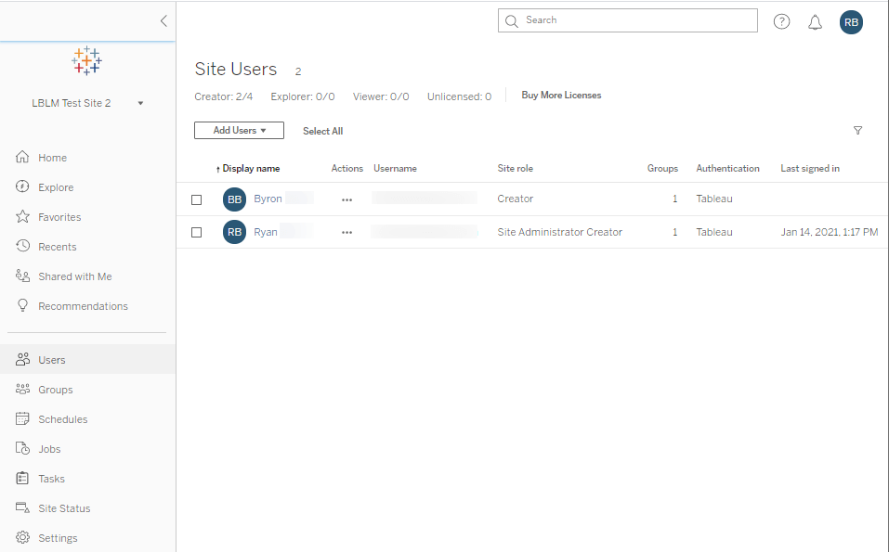This screenshot has width=889, height=552.
Task: Check the checkbox next to Byron
Action: coord(196,199)
